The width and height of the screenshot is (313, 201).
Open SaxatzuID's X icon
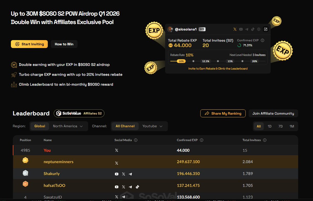(117, 197)
